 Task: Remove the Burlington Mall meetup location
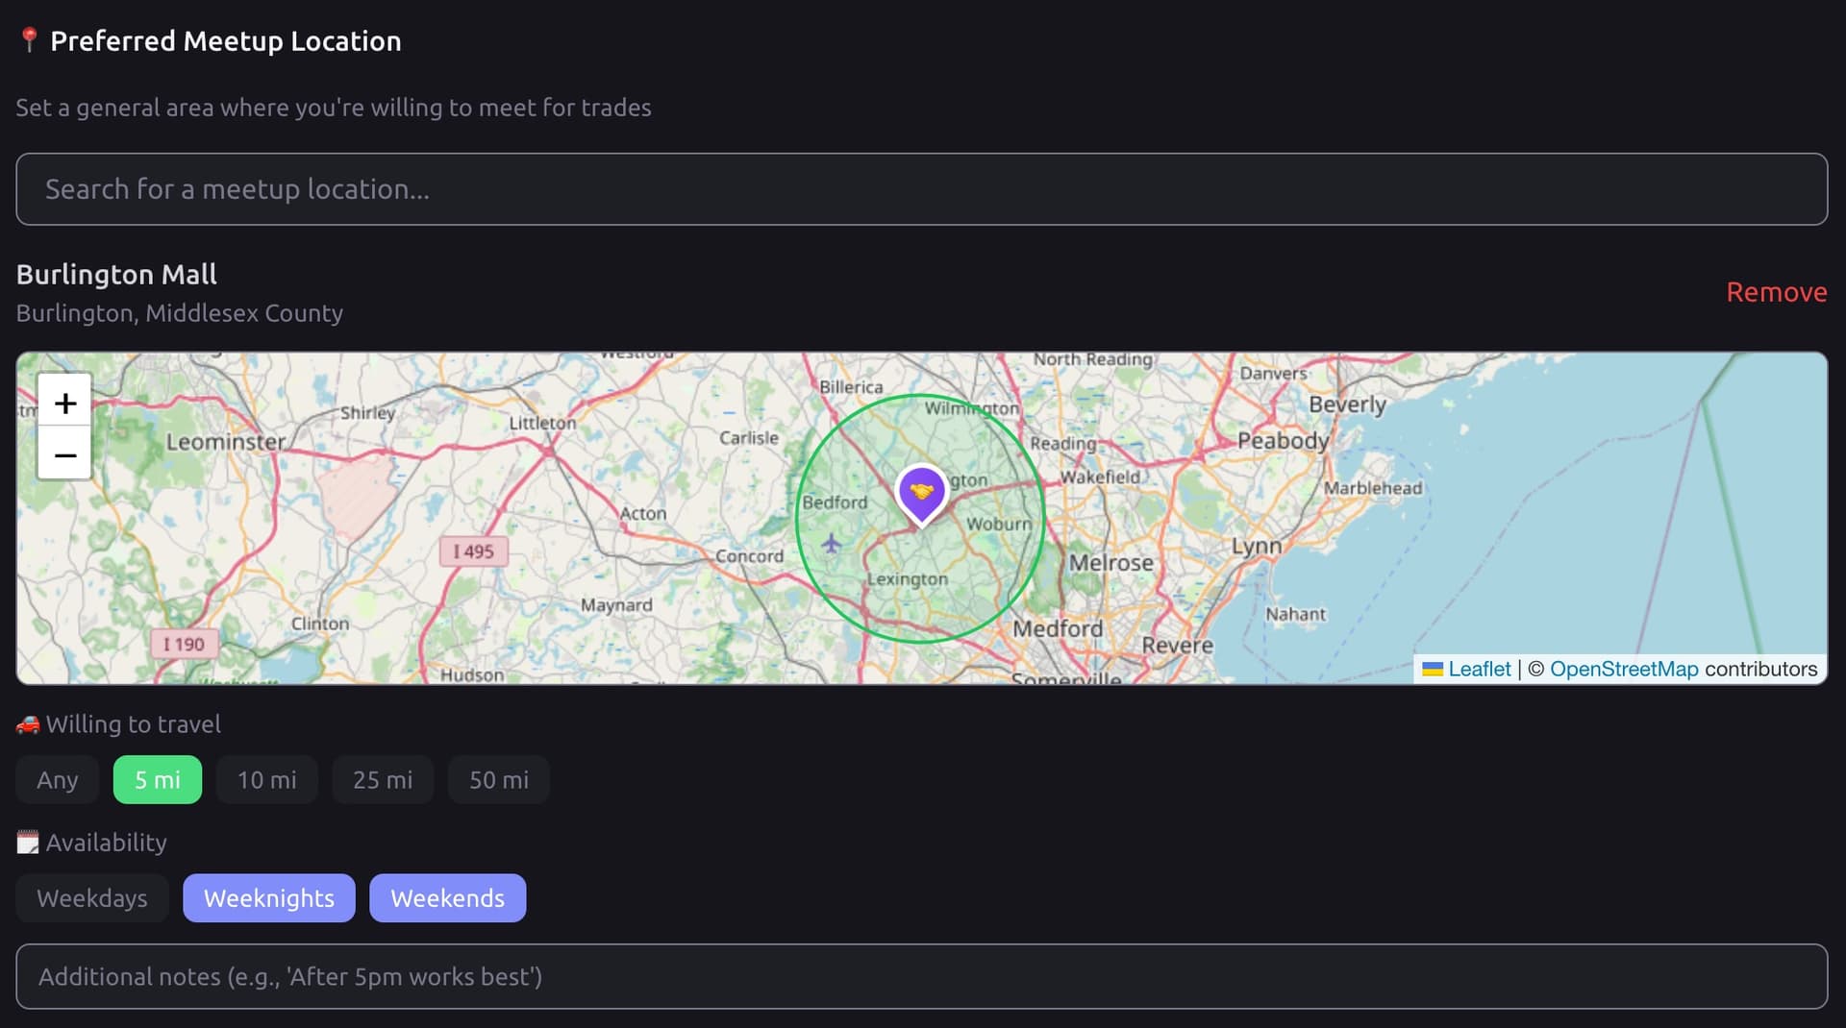click(1776, 292)
